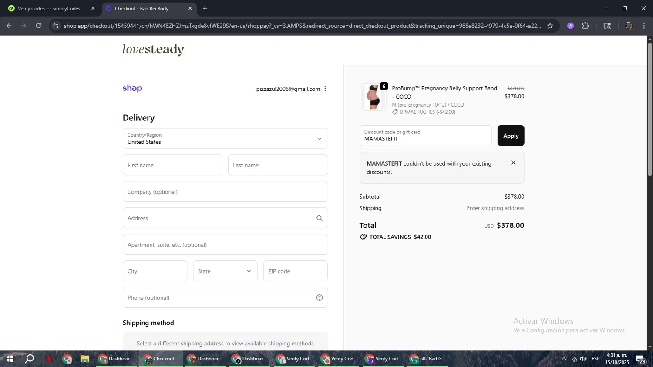
Task: Open Chrome three-dot menu
Action: [644, 26]
